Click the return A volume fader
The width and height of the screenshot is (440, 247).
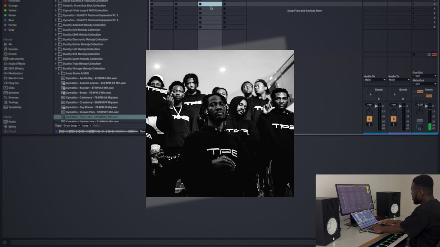376,106
